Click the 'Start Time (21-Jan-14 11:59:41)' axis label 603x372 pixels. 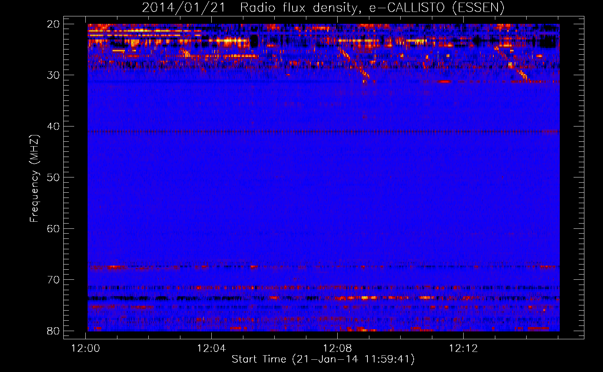(323, 359)
